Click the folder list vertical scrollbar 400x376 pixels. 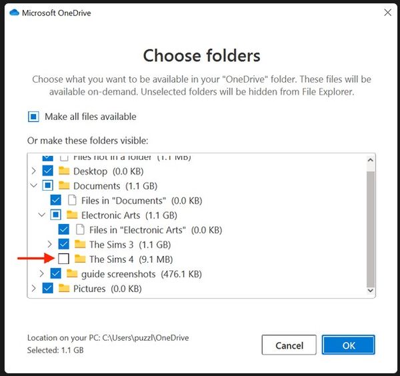click(371, 227)
